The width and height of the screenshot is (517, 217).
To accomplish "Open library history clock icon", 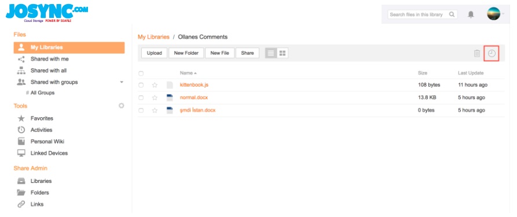I will pyautogui.click(x=492, y=53).
